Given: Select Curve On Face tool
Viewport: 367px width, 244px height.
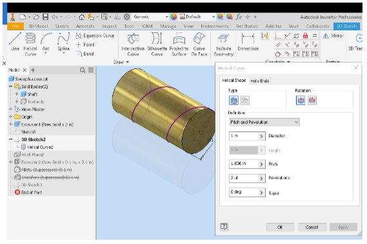Looking at the screenshot, I should click(199, 44).
